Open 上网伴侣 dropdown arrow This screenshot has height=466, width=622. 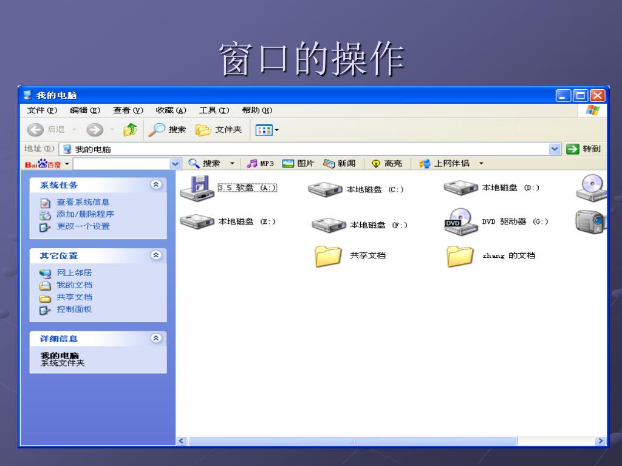click(481, 163)
